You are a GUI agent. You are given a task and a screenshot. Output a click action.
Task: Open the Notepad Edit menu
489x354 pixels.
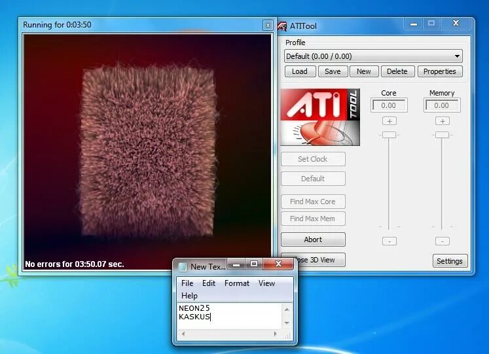[x=209, y=283]
